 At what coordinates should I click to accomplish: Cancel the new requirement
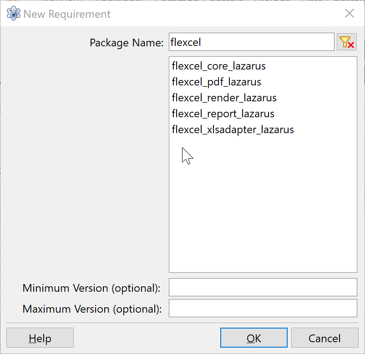tap(325, 338)
